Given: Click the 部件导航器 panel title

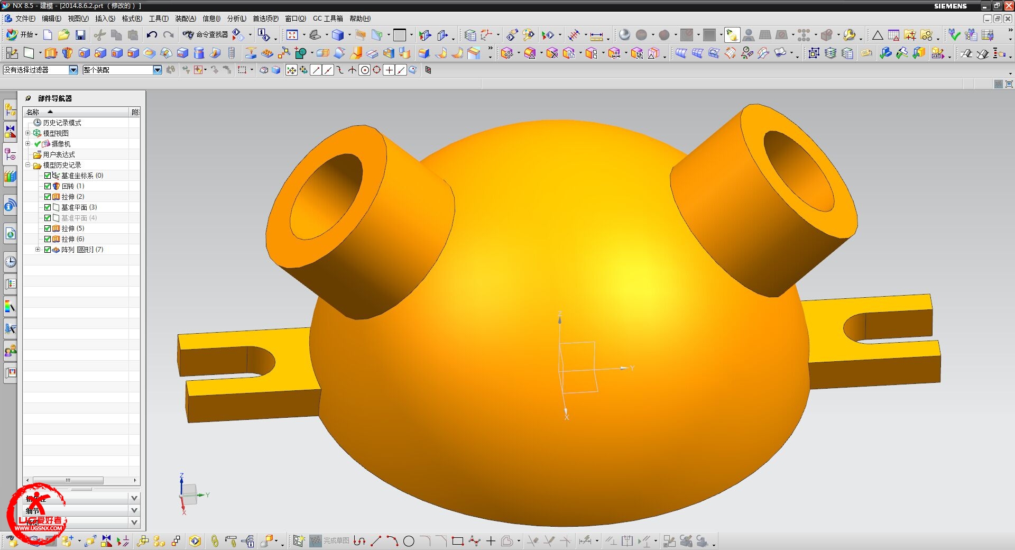Looking at the screenshot, I should pos(55,98).
